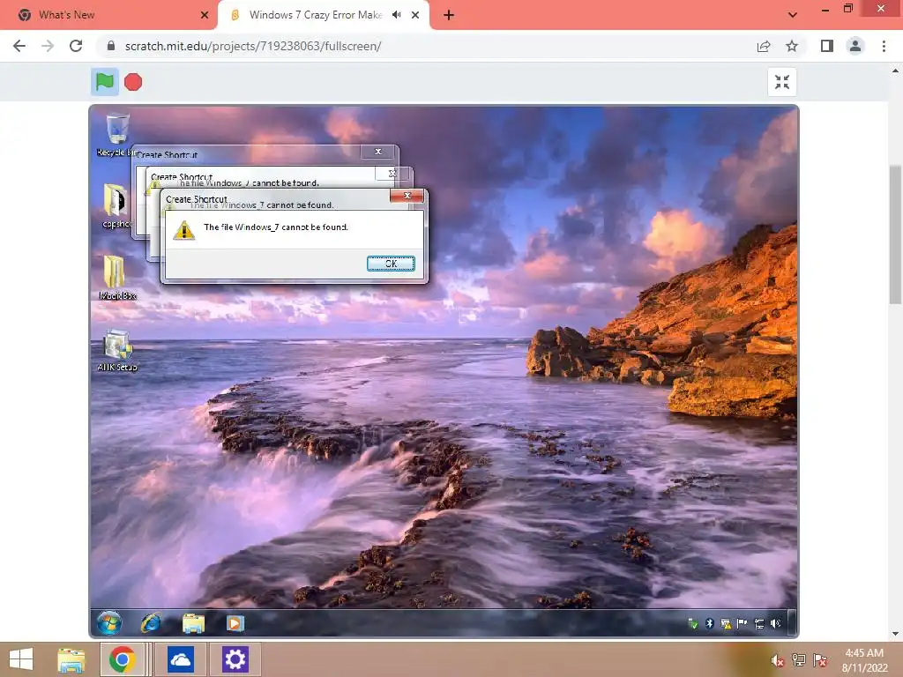Click the page vertical scrollbar thumb

click(x=895, y=234)
